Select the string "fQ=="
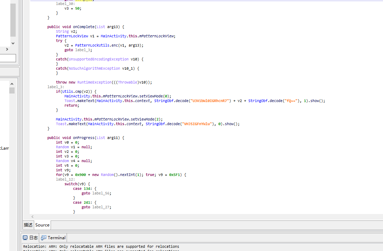This screenshot has height=251, width=383. coord(291,101)
